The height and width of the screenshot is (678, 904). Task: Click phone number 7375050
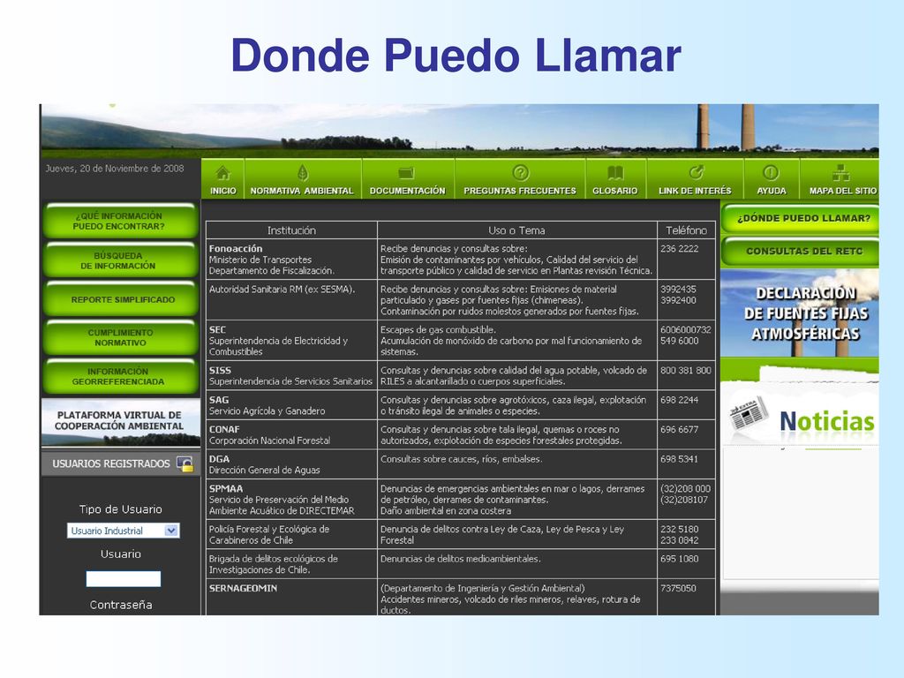coord(678,588)
